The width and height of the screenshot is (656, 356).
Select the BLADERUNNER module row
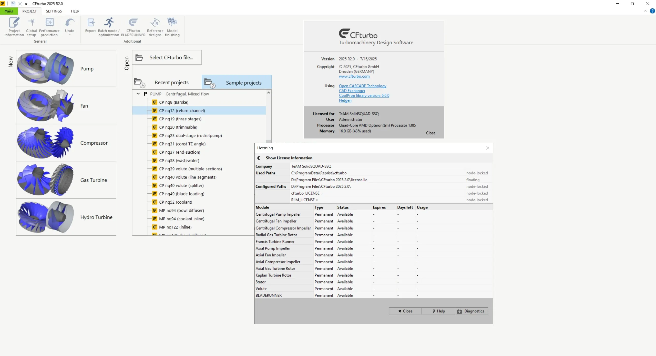374,295
